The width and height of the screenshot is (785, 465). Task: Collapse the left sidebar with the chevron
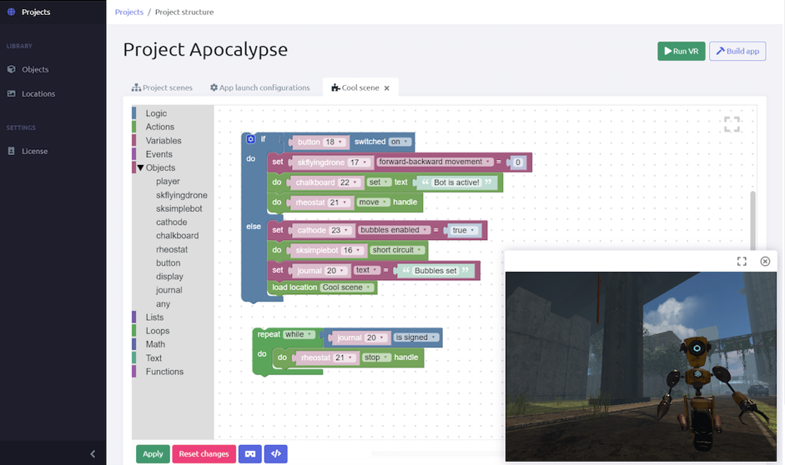(93, 454)
